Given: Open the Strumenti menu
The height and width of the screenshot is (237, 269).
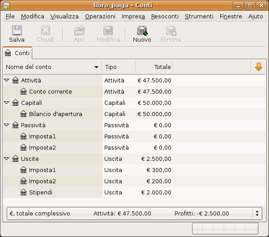Looking at the screenshot, I should click(199, 17).
